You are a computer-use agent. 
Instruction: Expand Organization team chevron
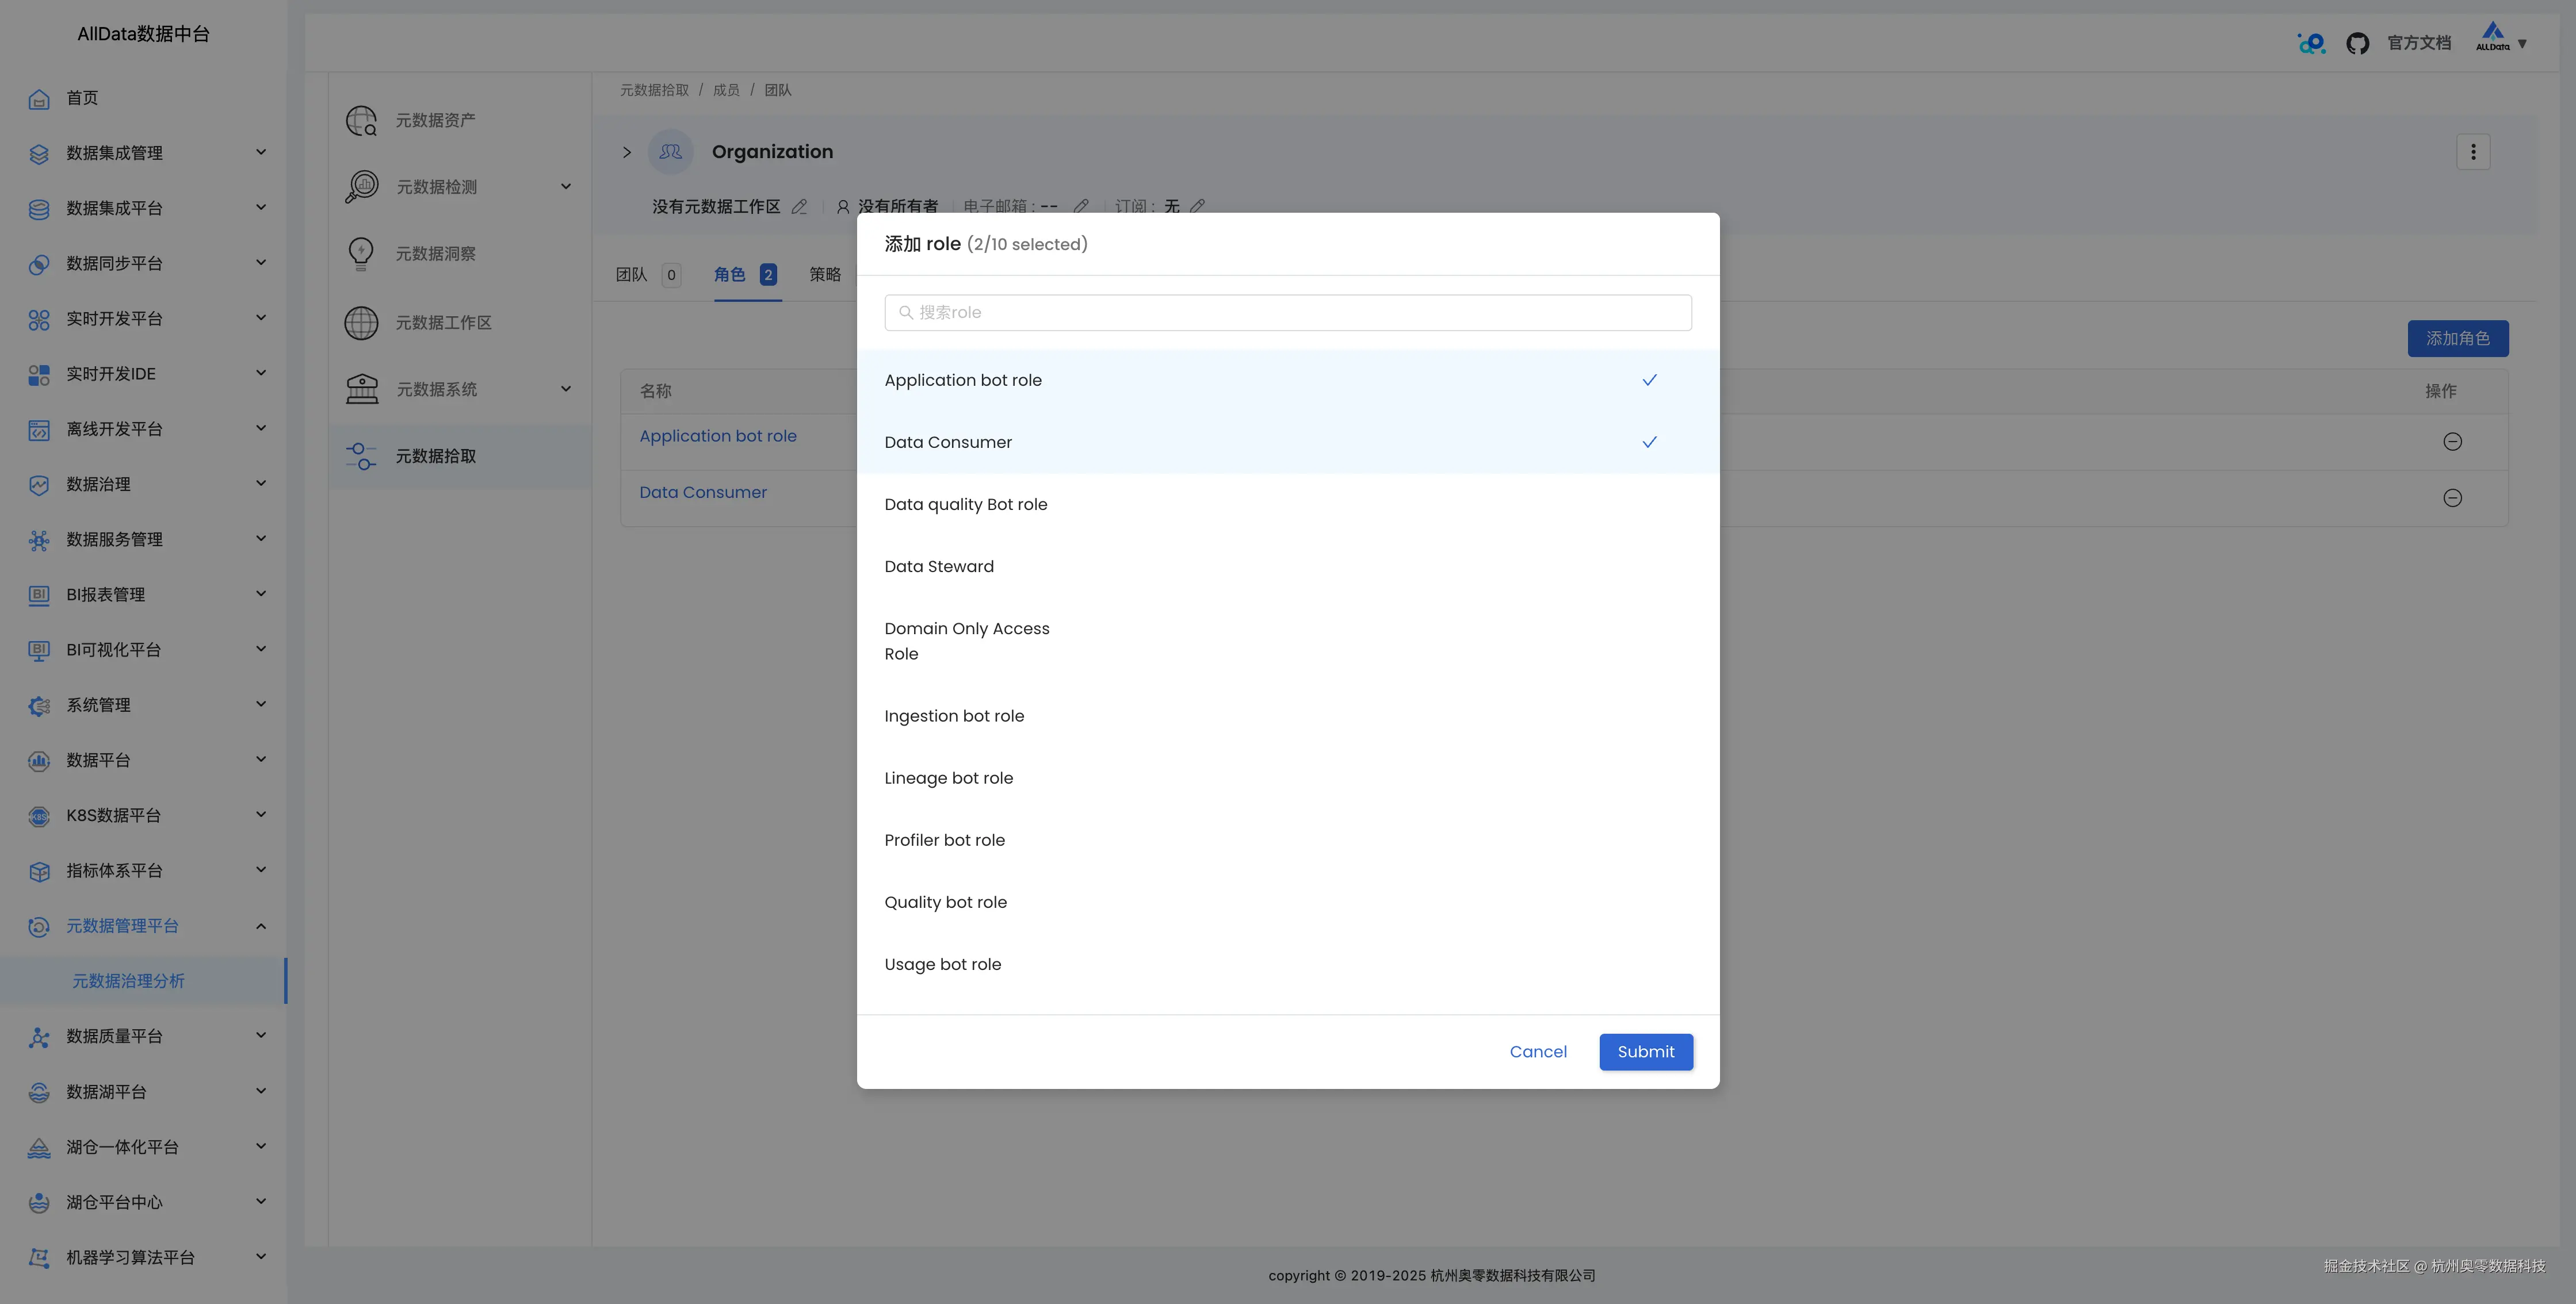click(627, 152)
